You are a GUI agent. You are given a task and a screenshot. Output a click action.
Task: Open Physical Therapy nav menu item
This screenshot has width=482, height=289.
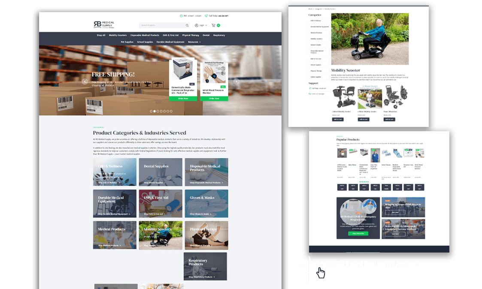191,35
